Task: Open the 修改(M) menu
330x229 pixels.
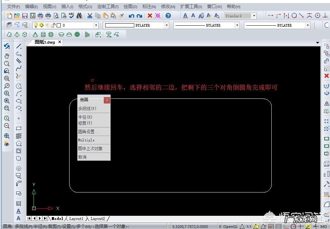Action: click(168, 6)
